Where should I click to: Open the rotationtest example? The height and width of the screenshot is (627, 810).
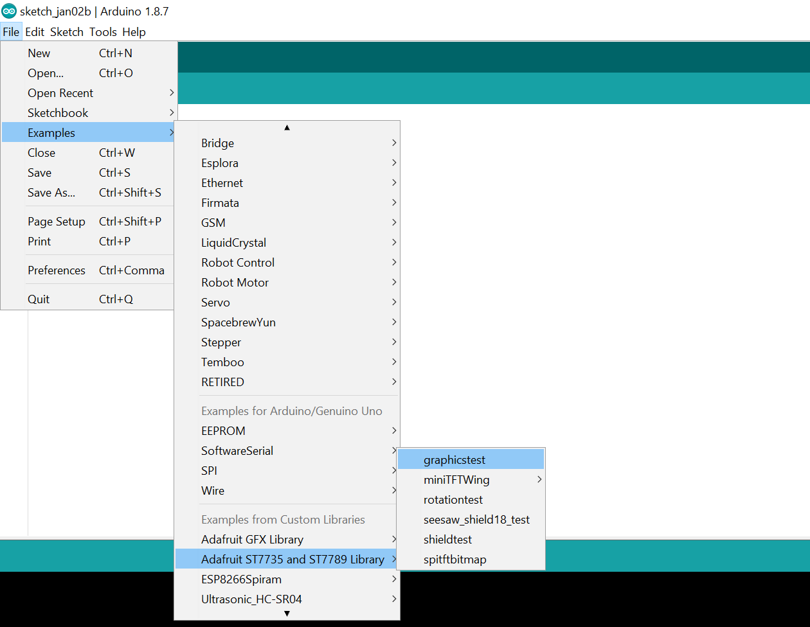(x=453, y=500)
